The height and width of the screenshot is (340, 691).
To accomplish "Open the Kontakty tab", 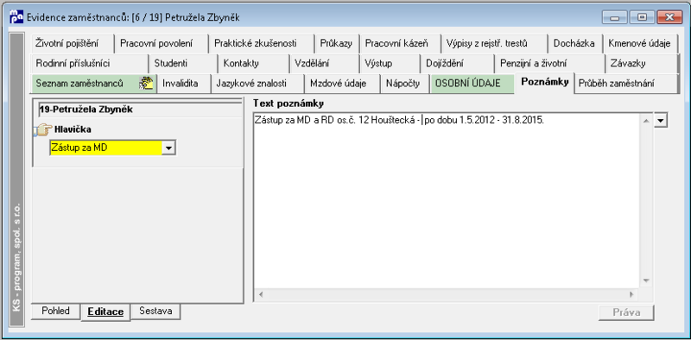I will point(253,63).
